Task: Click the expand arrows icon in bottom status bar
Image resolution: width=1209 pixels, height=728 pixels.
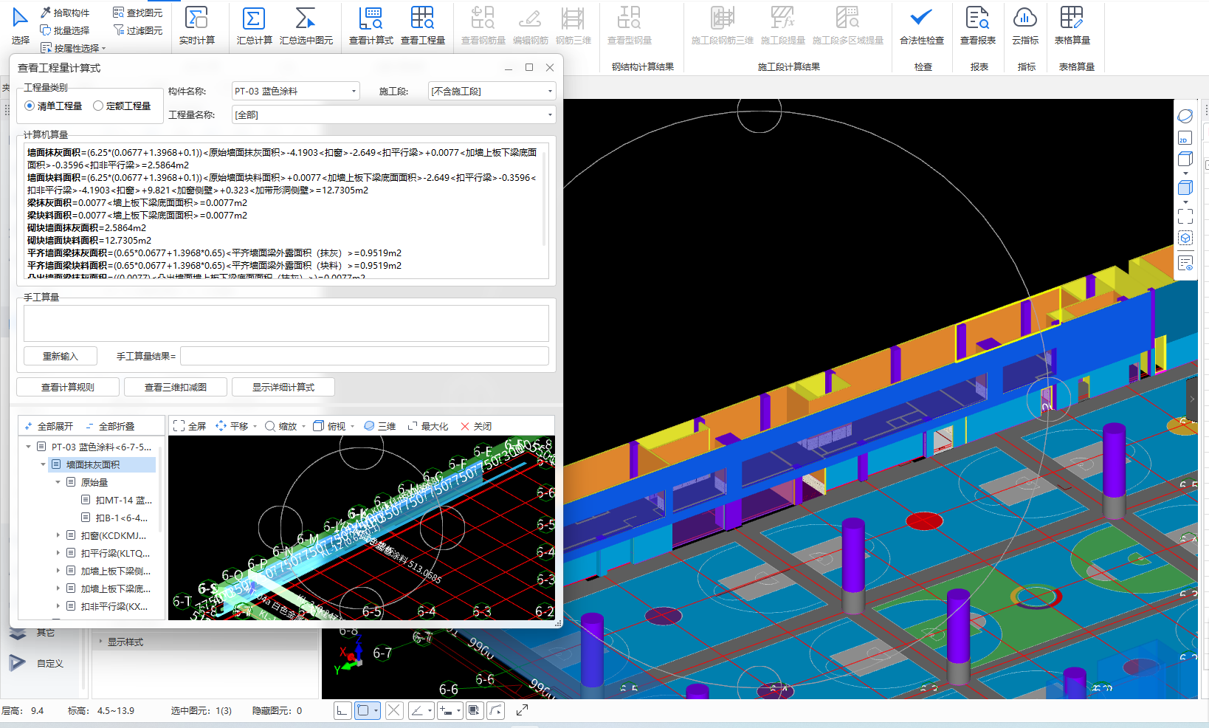Action: [x=522, y=710]
